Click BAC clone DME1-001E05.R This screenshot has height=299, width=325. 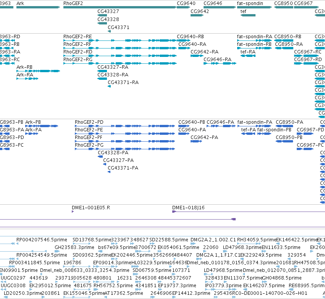pyautogui.click(x=91, y=208)
